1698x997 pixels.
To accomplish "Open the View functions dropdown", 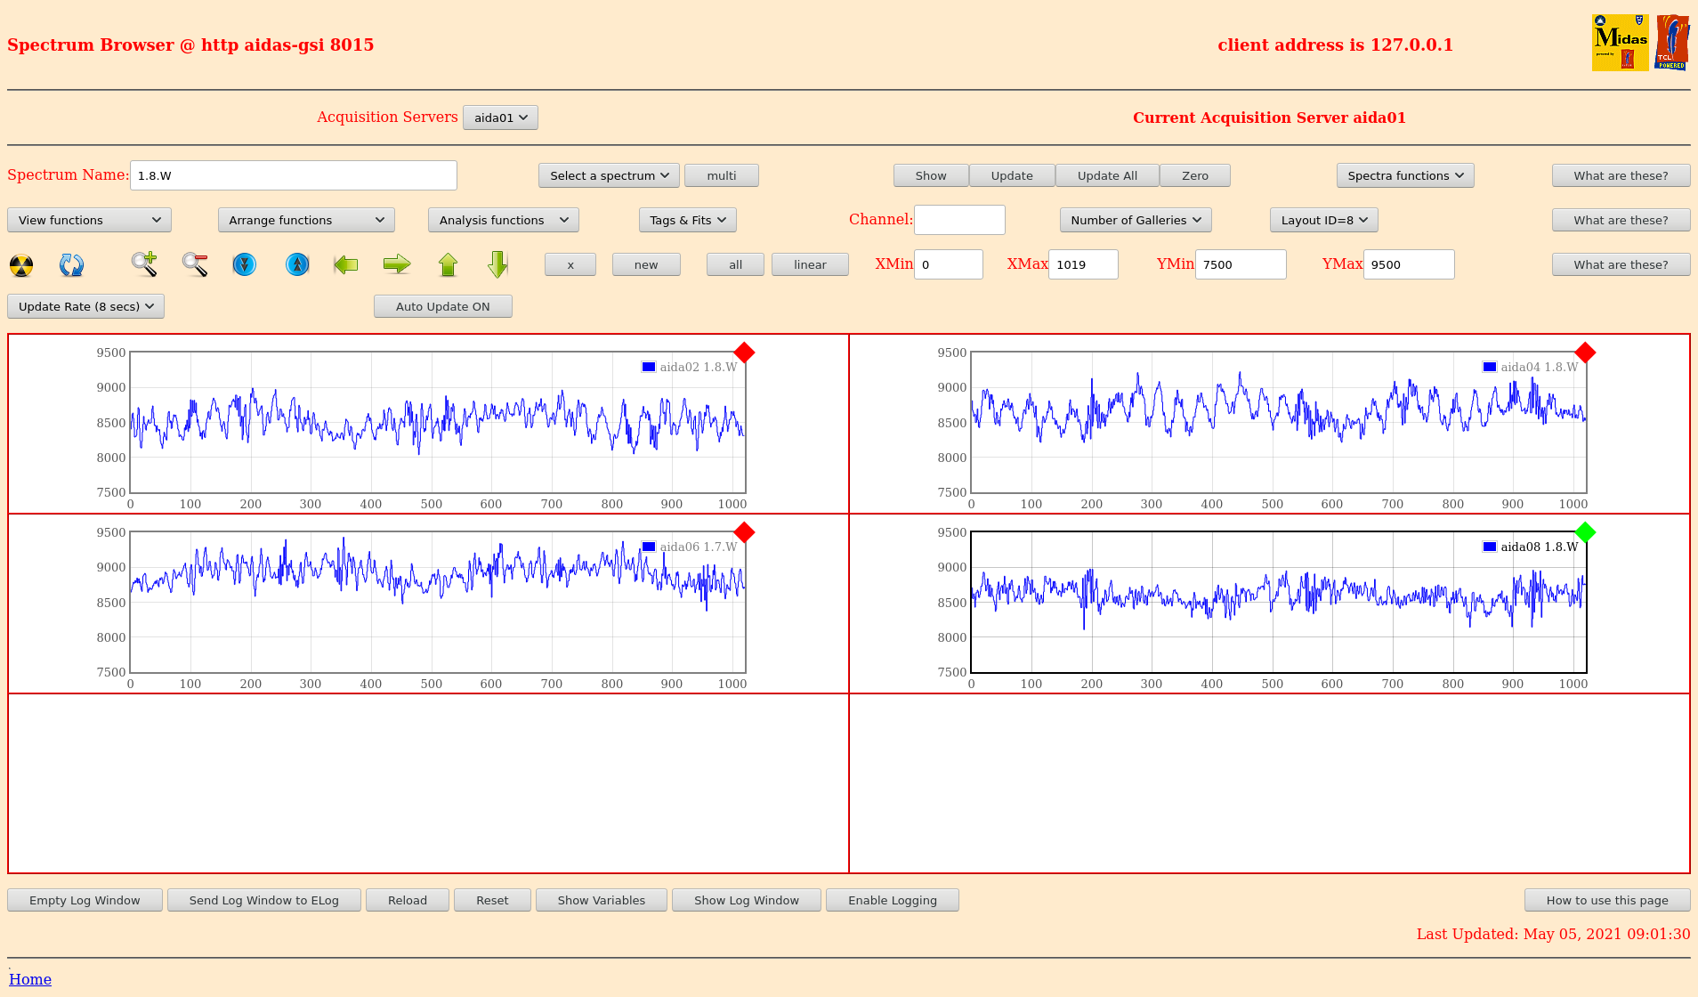I will point(89,220).
